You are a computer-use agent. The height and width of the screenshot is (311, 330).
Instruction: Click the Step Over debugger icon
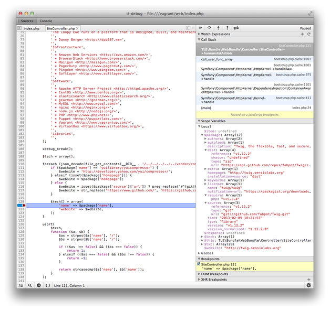(210, 28)
